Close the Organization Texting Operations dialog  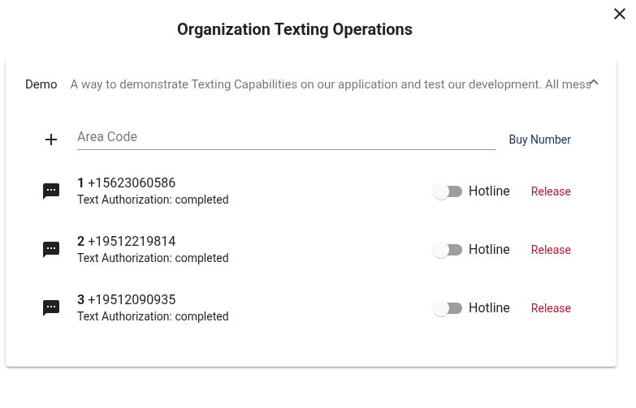click(620, 14)
